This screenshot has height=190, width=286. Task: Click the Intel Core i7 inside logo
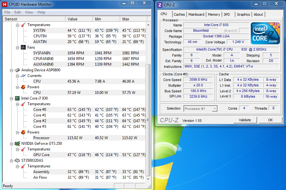pyautogui.click(x=265, y=33)
